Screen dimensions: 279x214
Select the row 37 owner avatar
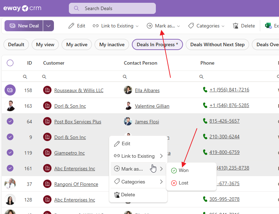[x=10, y=184]
